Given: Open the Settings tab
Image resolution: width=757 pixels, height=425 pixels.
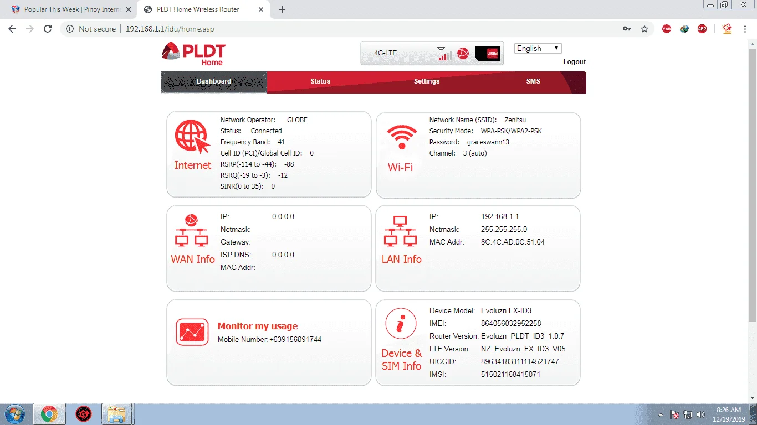Looking at the screenshot, I should tap(427, 81).
